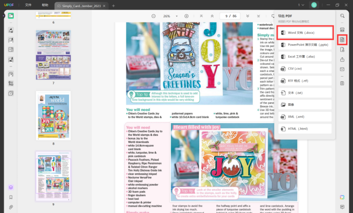Open the Attachments paperclip panel
353x213 pixels.
pos(11,207)
